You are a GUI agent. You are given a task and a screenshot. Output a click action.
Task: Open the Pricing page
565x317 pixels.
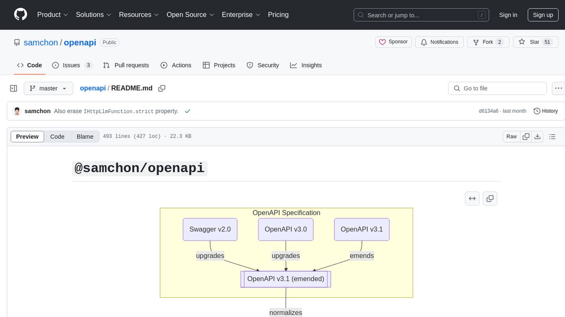(278, 15)
